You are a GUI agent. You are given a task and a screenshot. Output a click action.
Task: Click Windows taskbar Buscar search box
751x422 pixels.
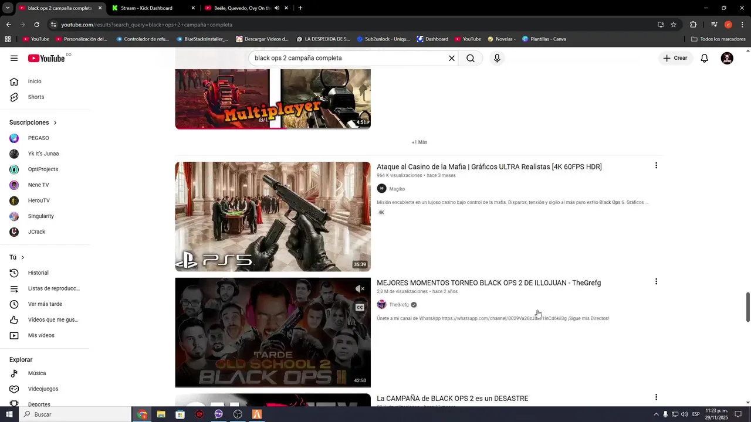pos(76,414)
